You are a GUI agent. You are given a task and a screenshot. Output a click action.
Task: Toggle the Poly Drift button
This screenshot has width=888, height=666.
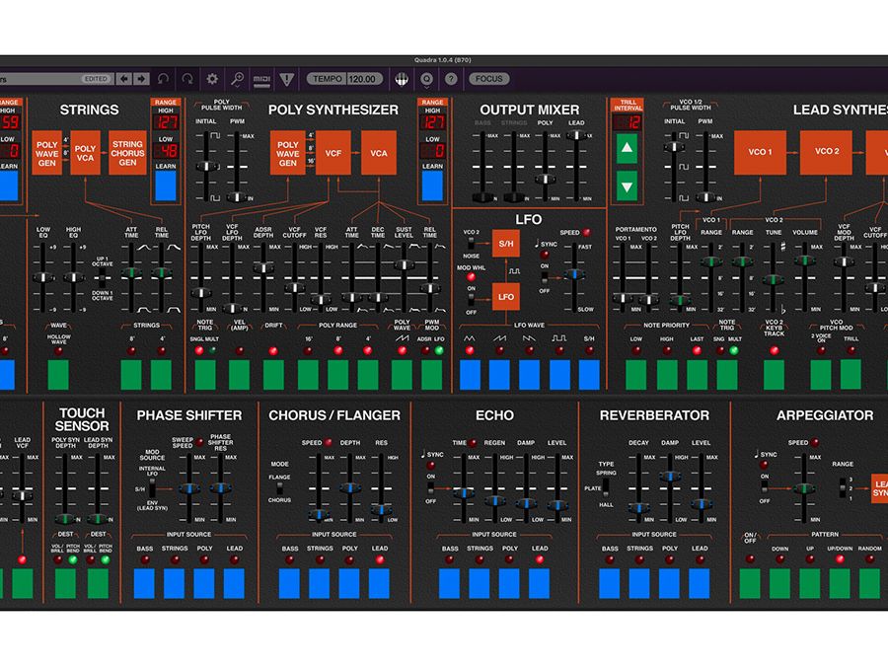coord(273,375)
